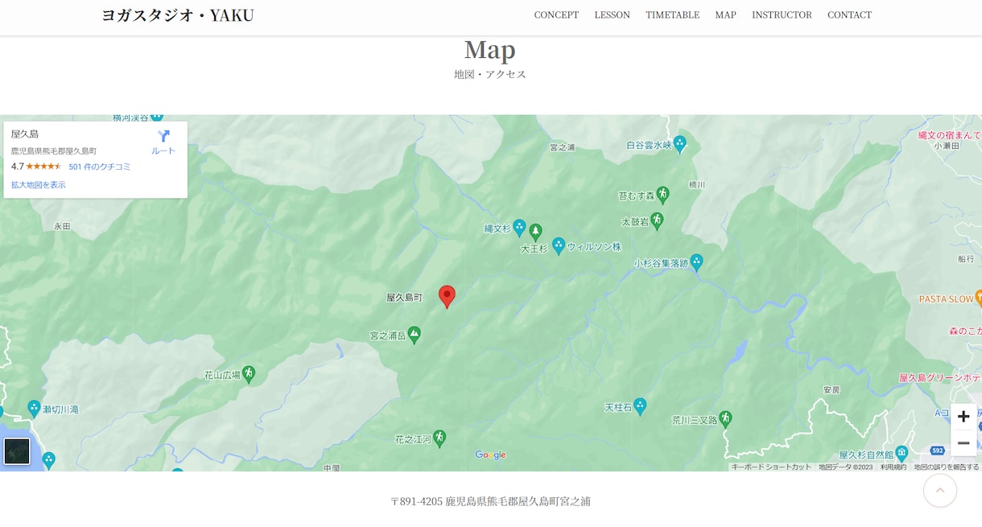Click 拡大地図を表示 to view larger map
The width and height of the screenshot is (982, 527).
pyautogui.click(x=39, y=185)
